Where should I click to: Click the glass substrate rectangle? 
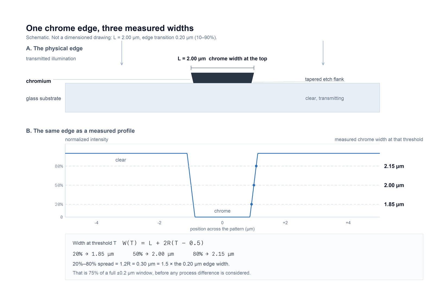coord(222,98)
